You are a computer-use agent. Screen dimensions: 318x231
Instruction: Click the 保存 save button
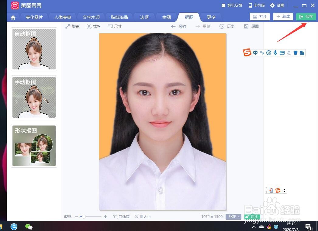point(306,16)
